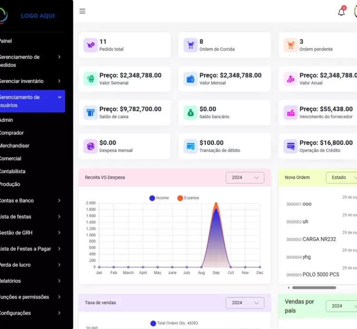Toggle Total Orders Qty legend
This screenshot has height=329, width=357.
tap(174, 323)
